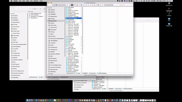Click the Share icon in front Finder toolbar
The height and width of the screenshot is (102, 182).
(x=86, y=5)
